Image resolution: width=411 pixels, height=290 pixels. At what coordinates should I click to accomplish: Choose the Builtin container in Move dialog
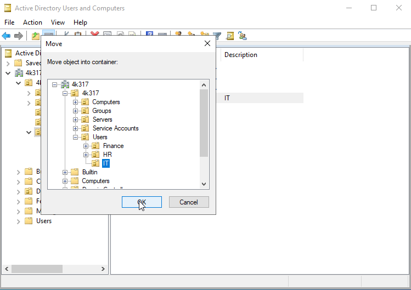coord(89,172)
